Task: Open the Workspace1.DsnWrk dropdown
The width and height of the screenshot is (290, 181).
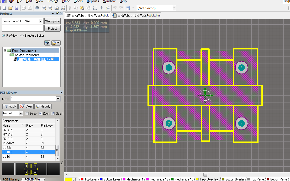Action: (x=40, y=21)
